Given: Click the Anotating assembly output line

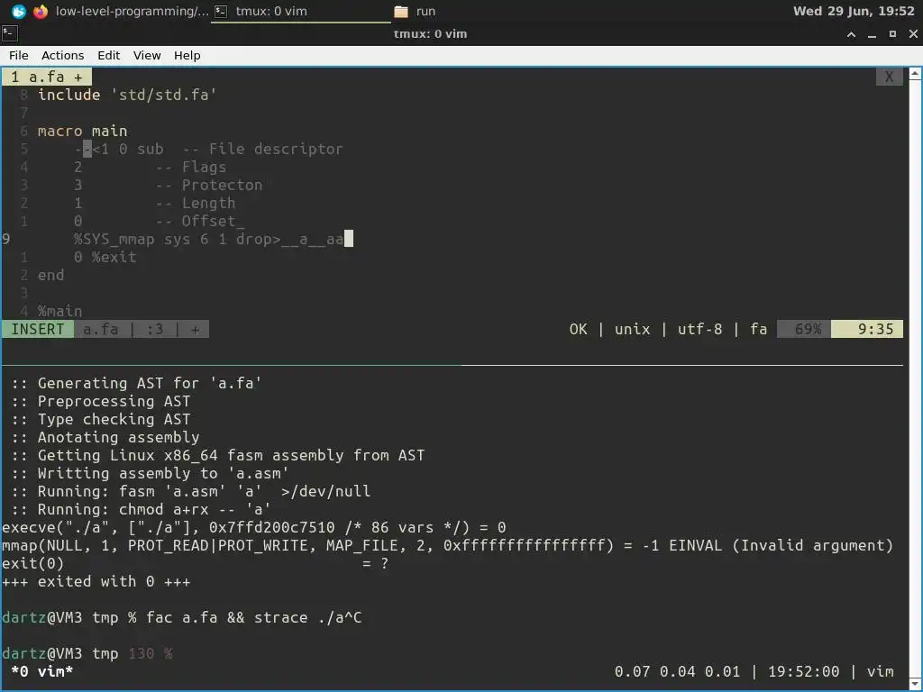Looking at the screenshot, I should coord(105,437).
